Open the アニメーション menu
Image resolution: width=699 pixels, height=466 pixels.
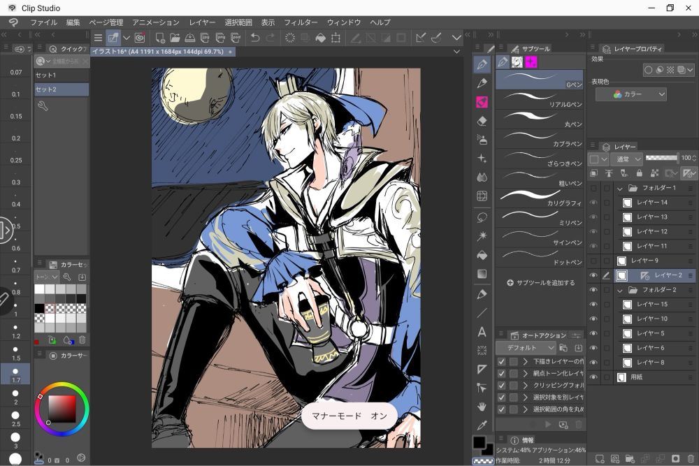tap(156, 22)
